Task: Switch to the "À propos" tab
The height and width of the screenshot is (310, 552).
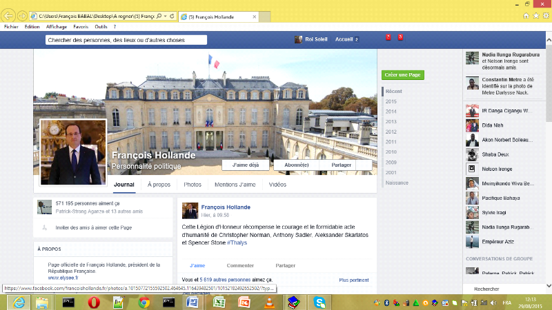Action: [x=159, y=185]
